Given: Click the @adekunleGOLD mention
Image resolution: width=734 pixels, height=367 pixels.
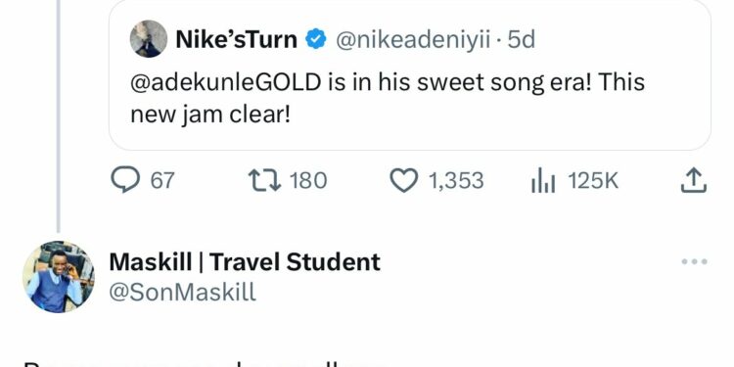Looking at the screenshot, I should (x=226, y=83).
